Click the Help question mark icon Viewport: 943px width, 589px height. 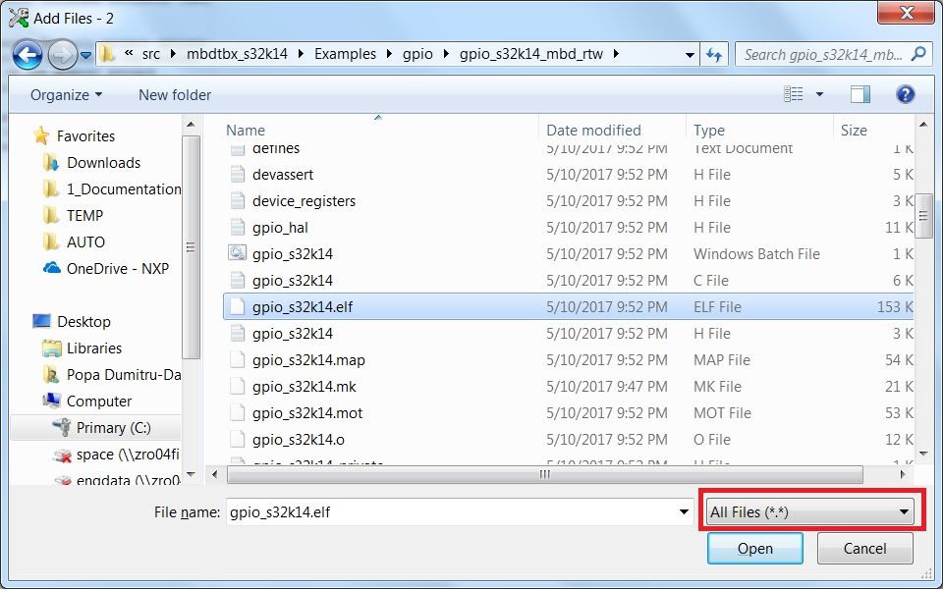tap(905, 94)
